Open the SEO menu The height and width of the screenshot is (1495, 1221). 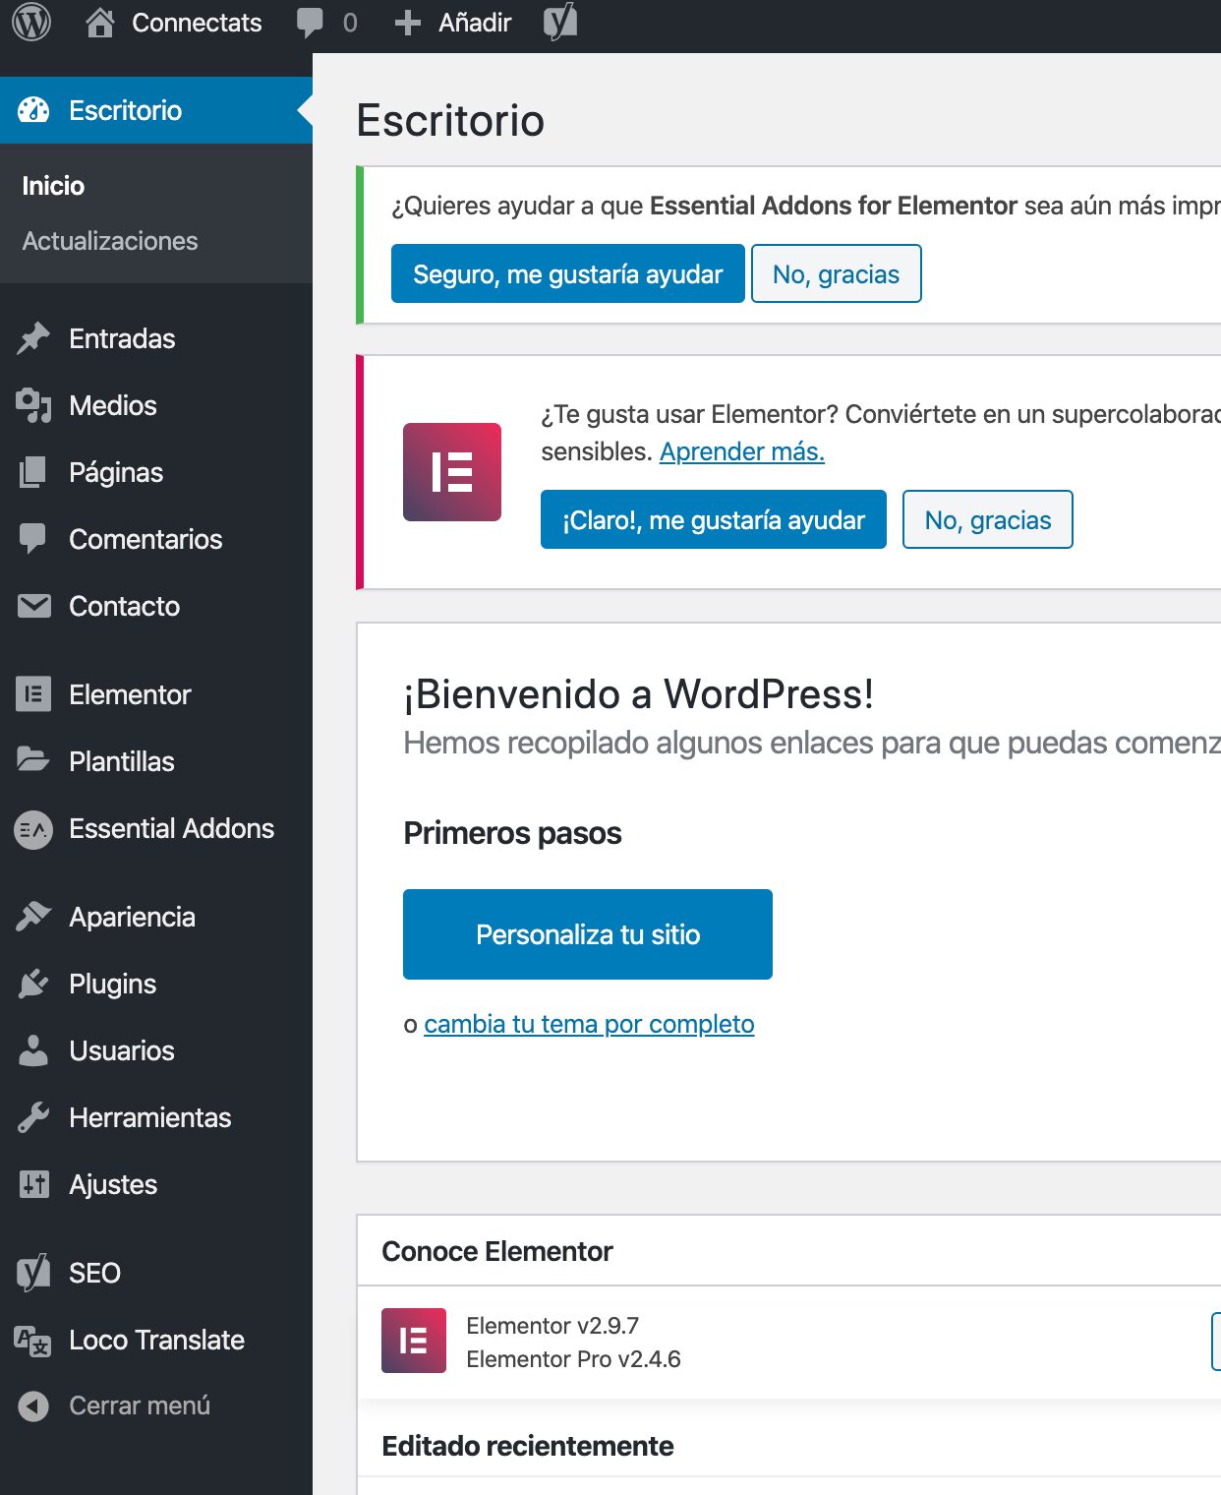94,1273
